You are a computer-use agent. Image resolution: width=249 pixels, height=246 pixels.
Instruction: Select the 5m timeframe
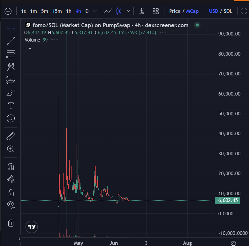point(45,11)
